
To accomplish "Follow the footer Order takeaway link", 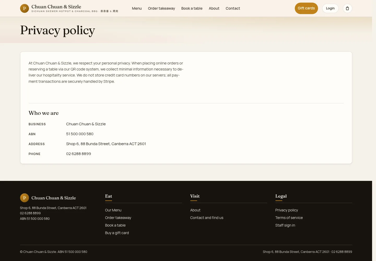I will tap(118, 218).
